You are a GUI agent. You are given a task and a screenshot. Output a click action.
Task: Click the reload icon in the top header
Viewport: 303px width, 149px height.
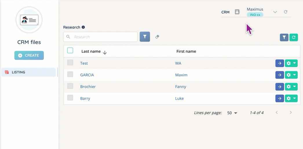pyautogui.click(x=285, y=12)
